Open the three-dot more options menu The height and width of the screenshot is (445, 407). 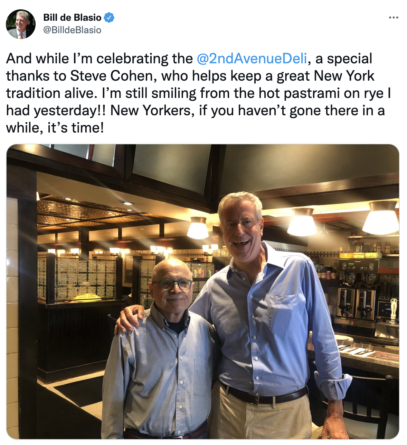[x=394, y=18]
